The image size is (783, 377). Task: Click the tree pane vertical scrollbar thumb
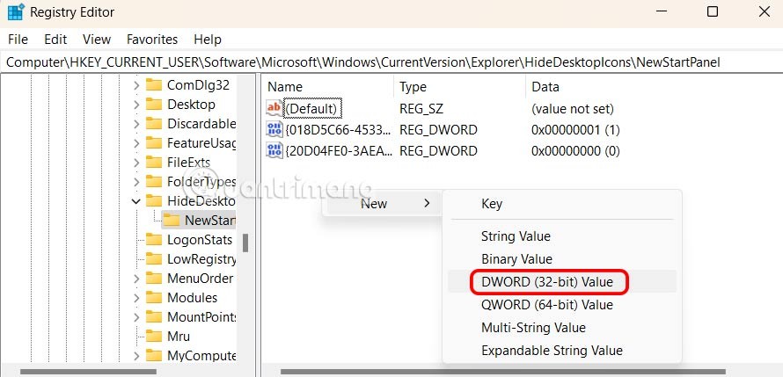point(245,243)
